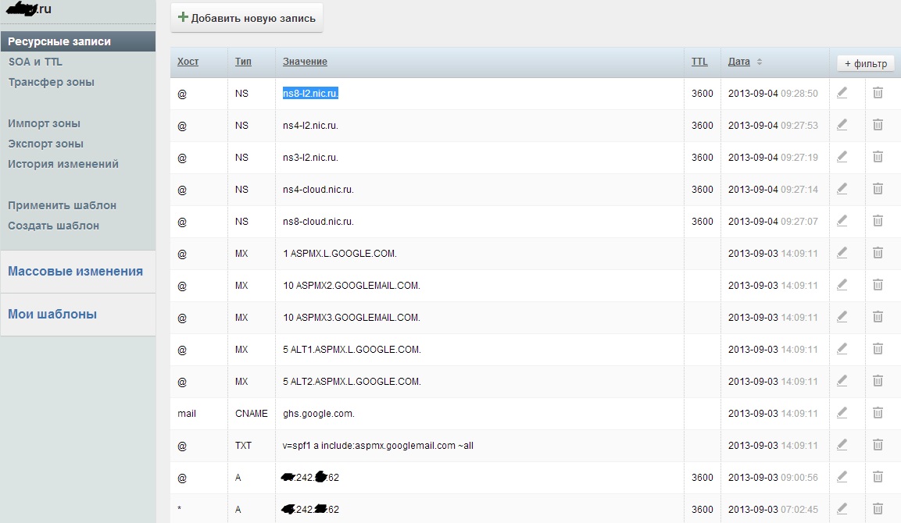Image resolution: width=901 pixels, height=523 pixels.
Task: Choose Применить шаблон in sidebar
Action: 62,205
